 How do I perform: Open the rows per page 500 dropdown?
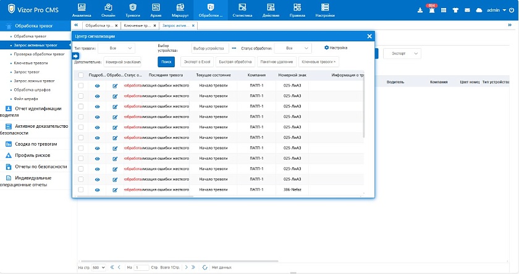99,267
